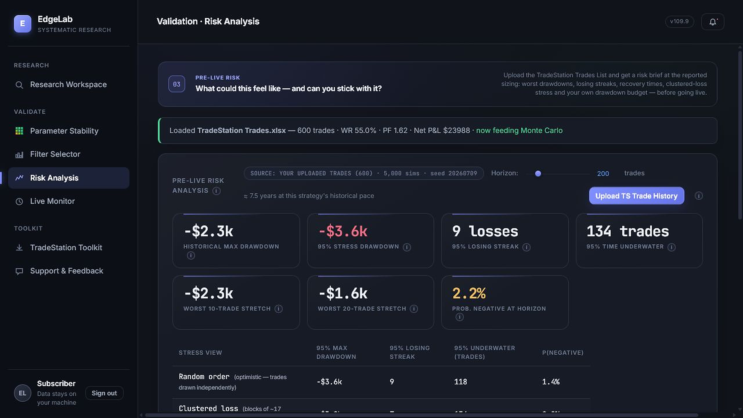Click the 9 losses card value
Screen dimensions: 743x418
click(x=485, y=231)
